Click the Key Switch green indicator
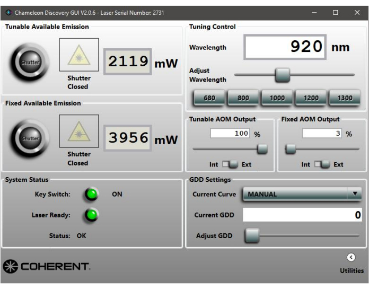Screen dimensions: 369x289 click(x=92, y=194)
